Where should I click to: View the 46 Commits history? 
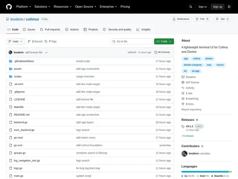point(162,52)
